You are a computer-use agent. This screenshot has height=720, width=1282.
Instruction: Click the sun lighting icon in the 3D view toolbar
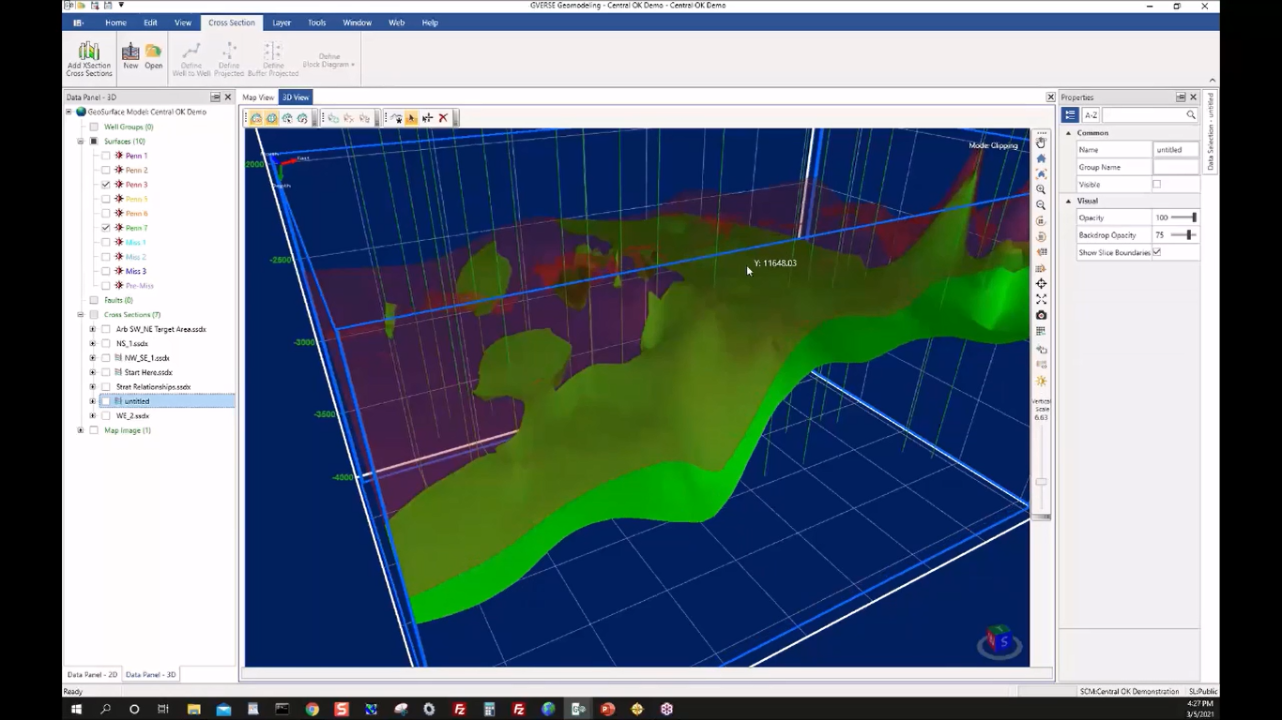tap(1041, 382)
